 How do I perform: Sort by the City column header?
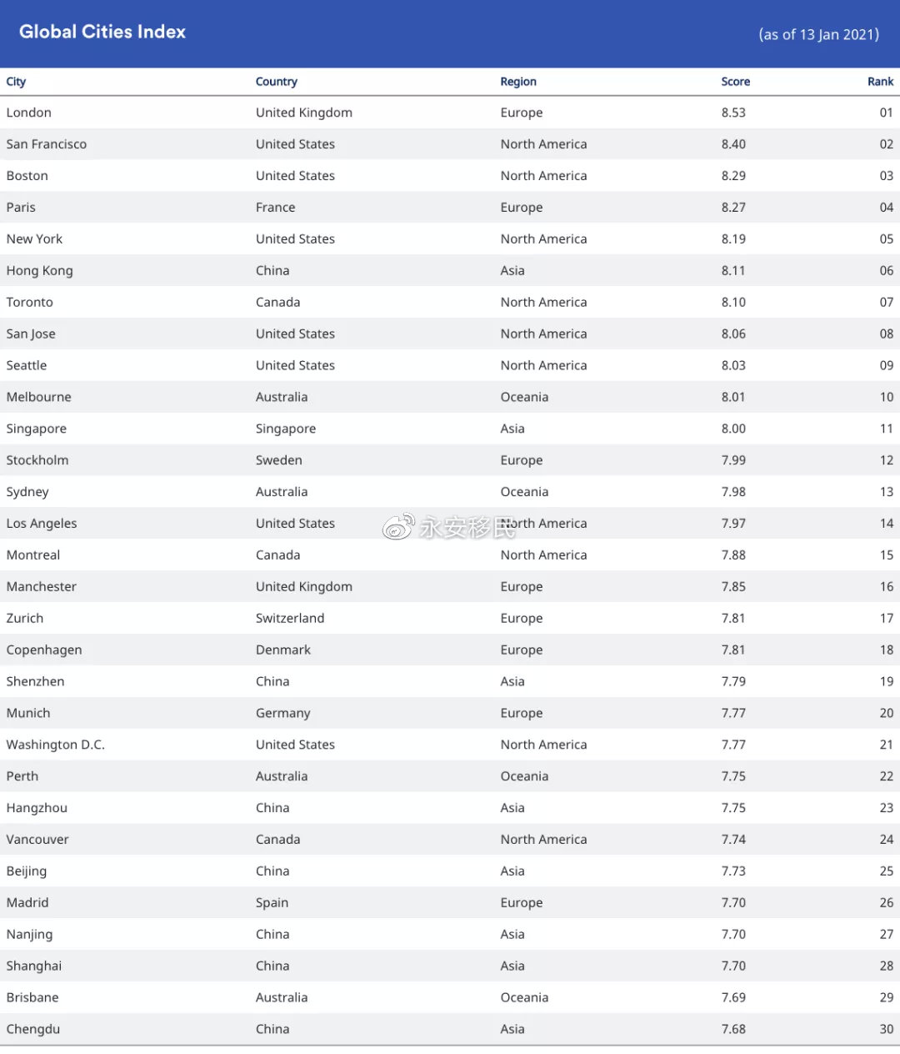(x=16, y=82)
